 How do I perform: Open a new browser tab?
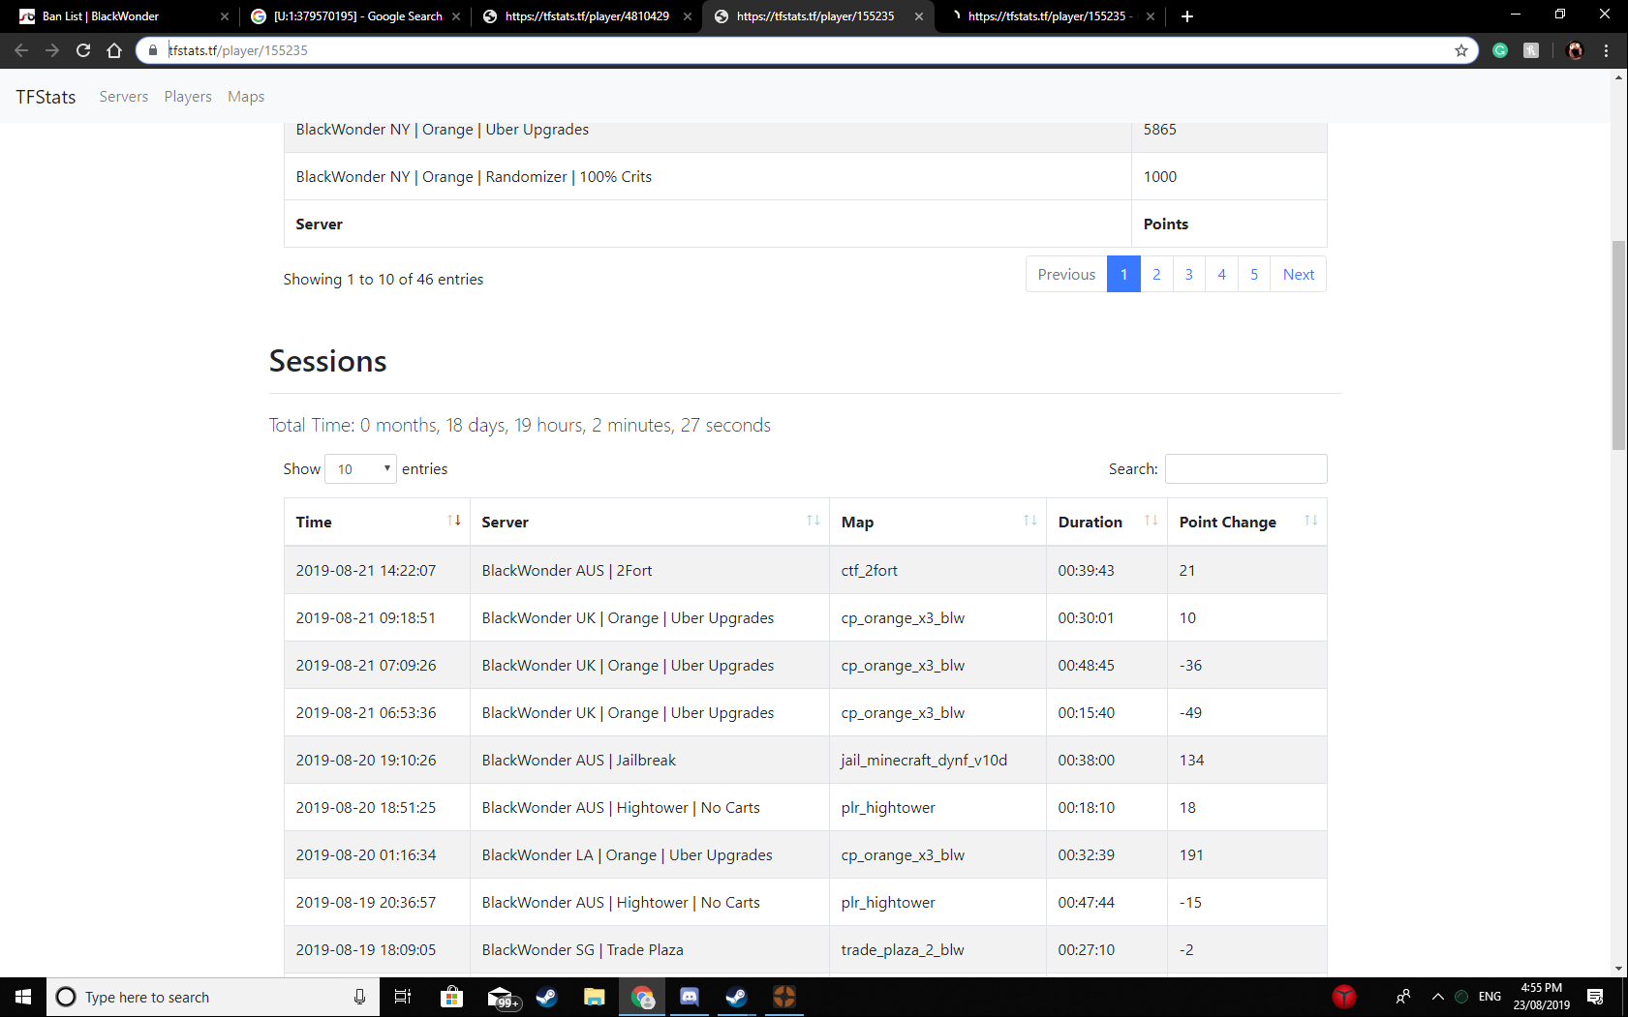1187,16
